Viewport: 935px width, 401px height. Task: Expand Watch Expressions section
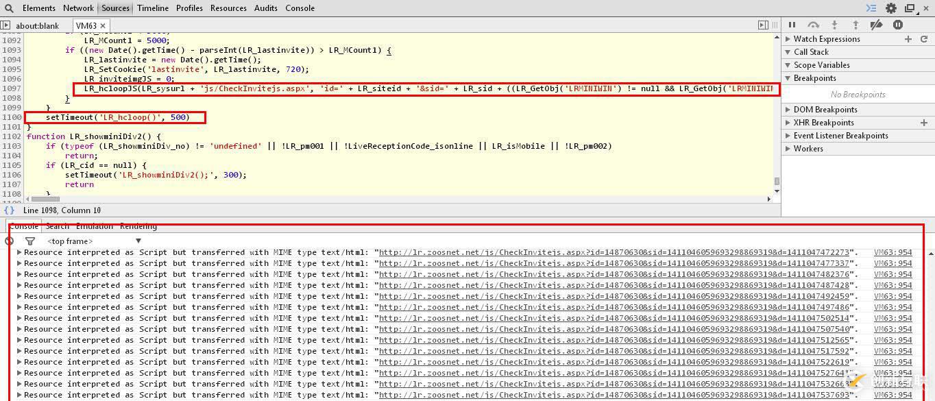pos(788,39)
